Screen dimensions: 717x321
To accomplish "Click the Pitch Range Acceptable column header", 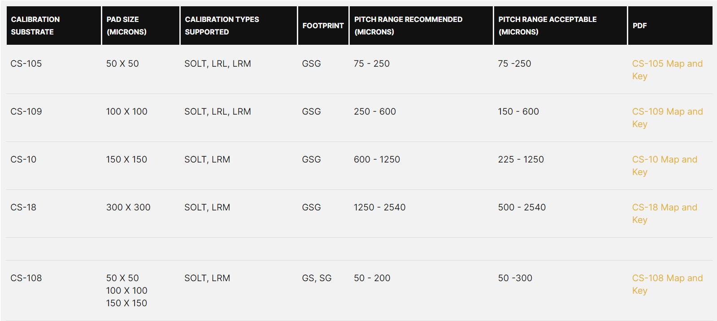I will pyautogui.click(x=547, y=26).
